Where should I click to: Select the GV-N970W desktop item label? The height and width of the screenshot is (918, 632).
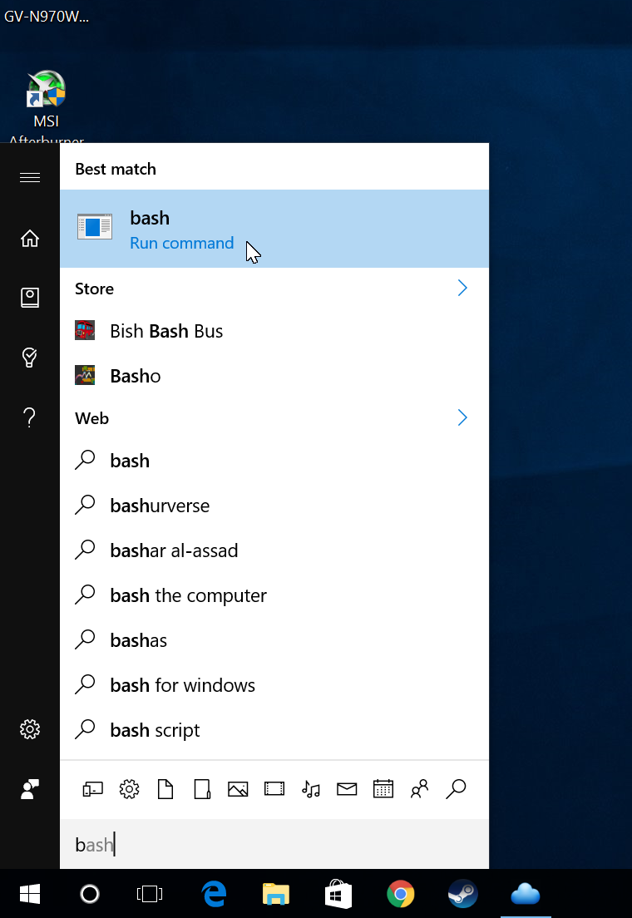pos(47,17)
